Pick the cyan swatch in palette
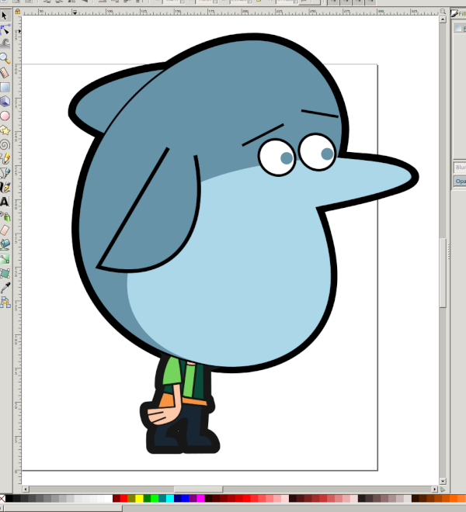This screenshot has height=512, width=466. click(x=170, y=499)
